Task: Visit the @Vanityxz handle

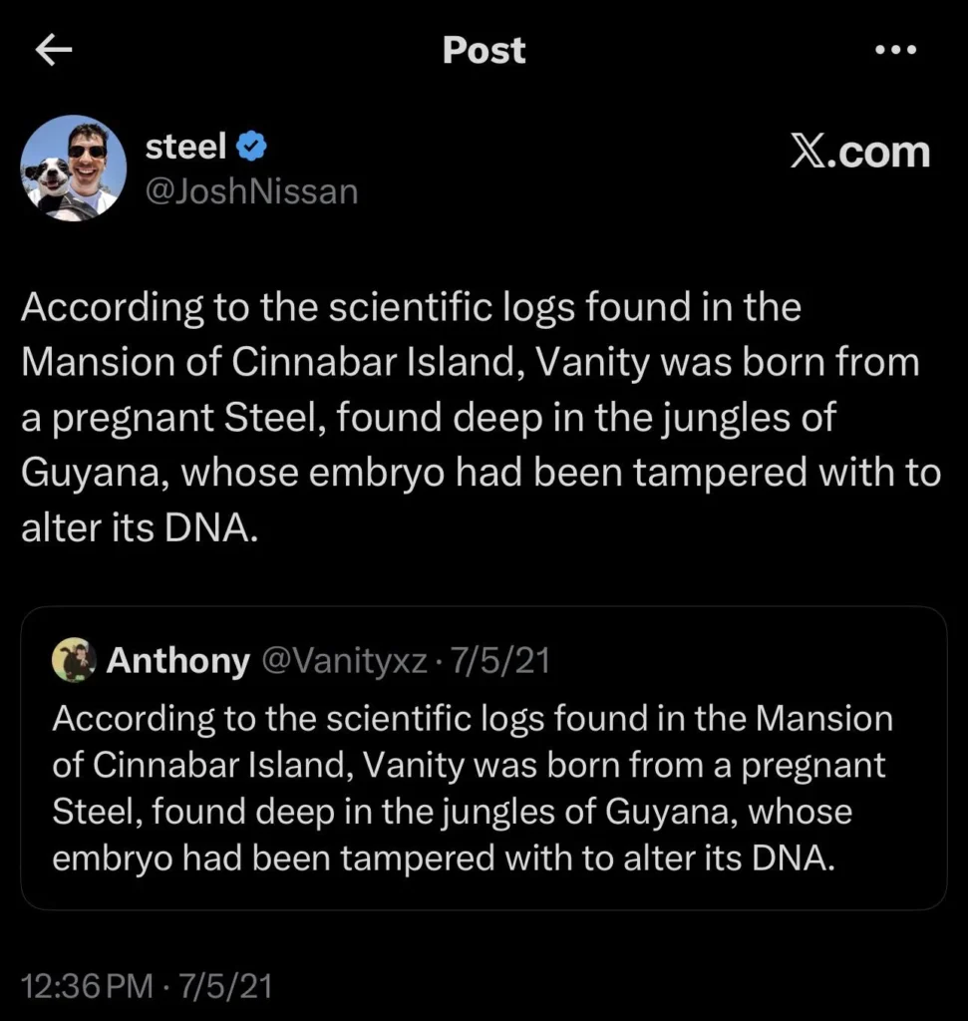Action: click(x=344, y=660)
